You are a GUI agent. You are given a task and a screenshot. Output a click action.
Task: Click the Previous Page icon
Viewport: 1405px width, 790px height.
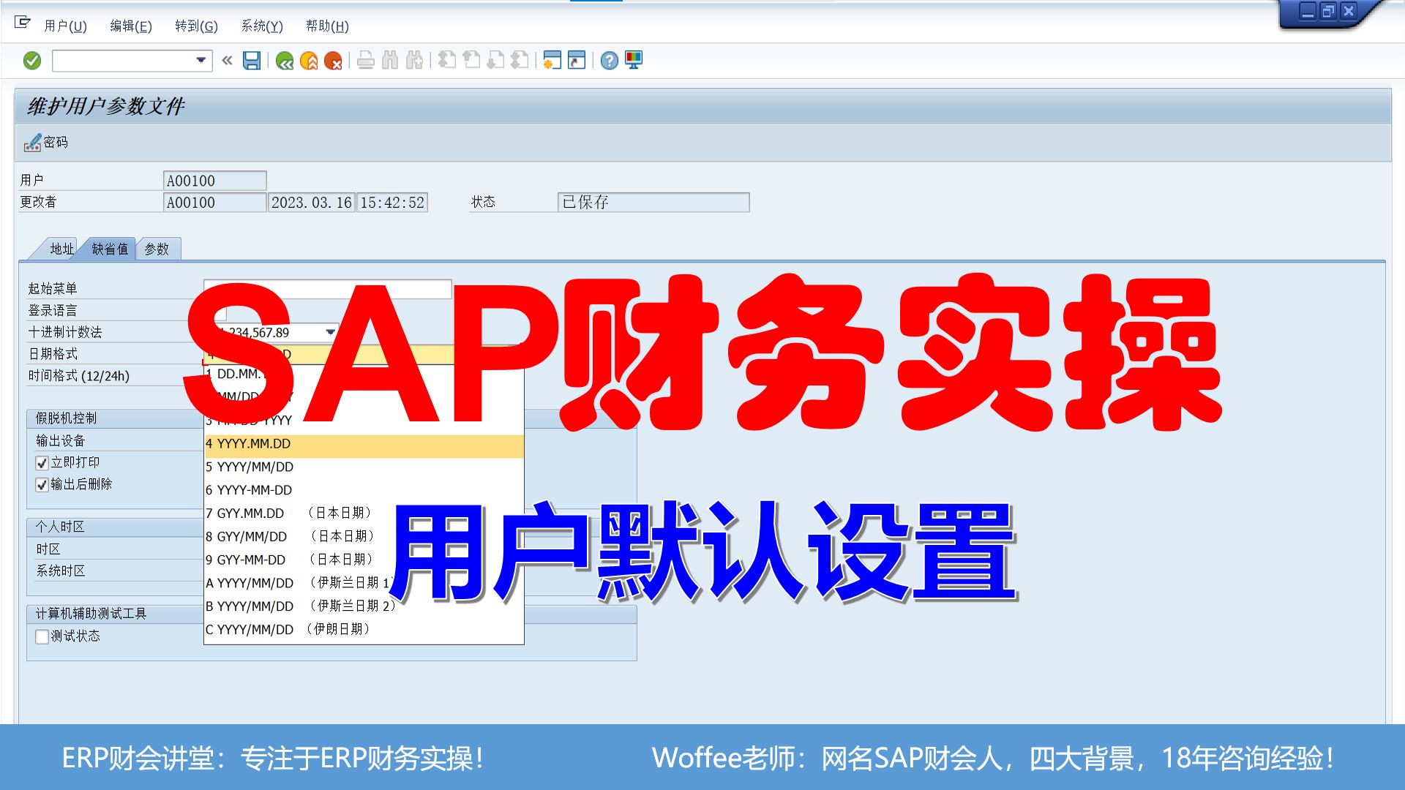click(x=471, y=61)
